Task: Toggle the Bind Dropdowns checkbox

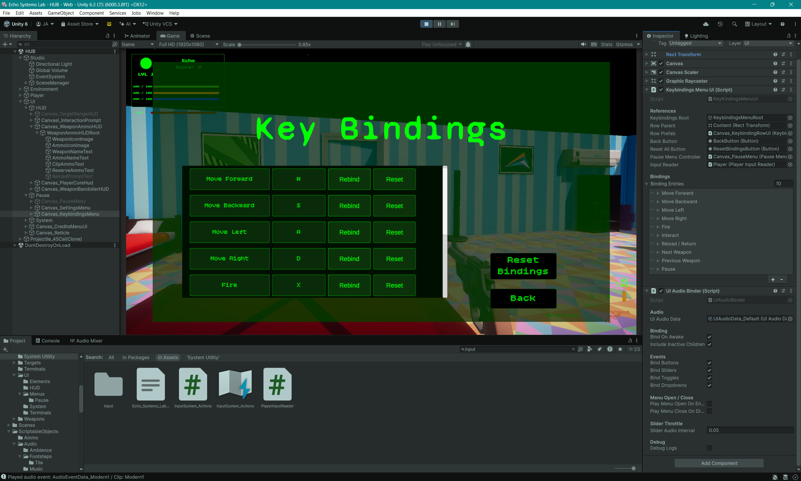Action: click(709, 385)
